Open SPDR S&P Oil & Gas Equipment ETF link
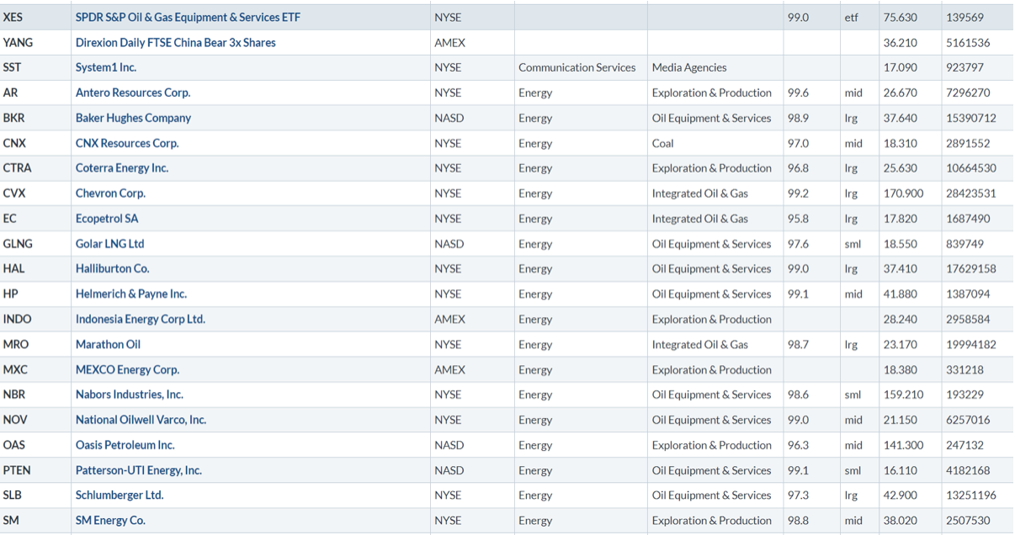The height and width of the screenshot is (535, 1015). pos(188,18)
